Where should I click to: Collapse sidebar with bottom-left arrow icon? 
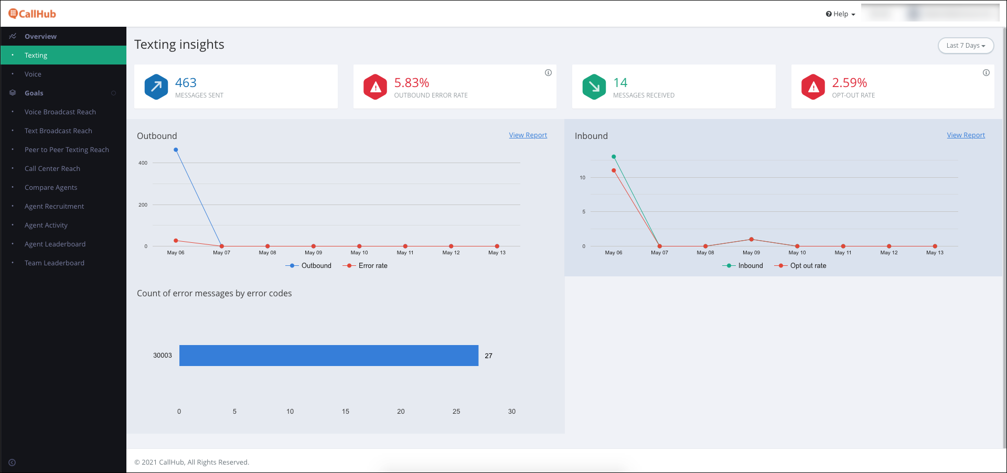[x=12, y=463]
